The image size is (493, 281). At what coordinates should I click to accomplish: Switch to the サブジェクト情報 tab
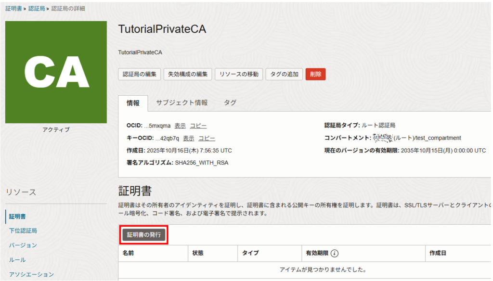point(182,102)
